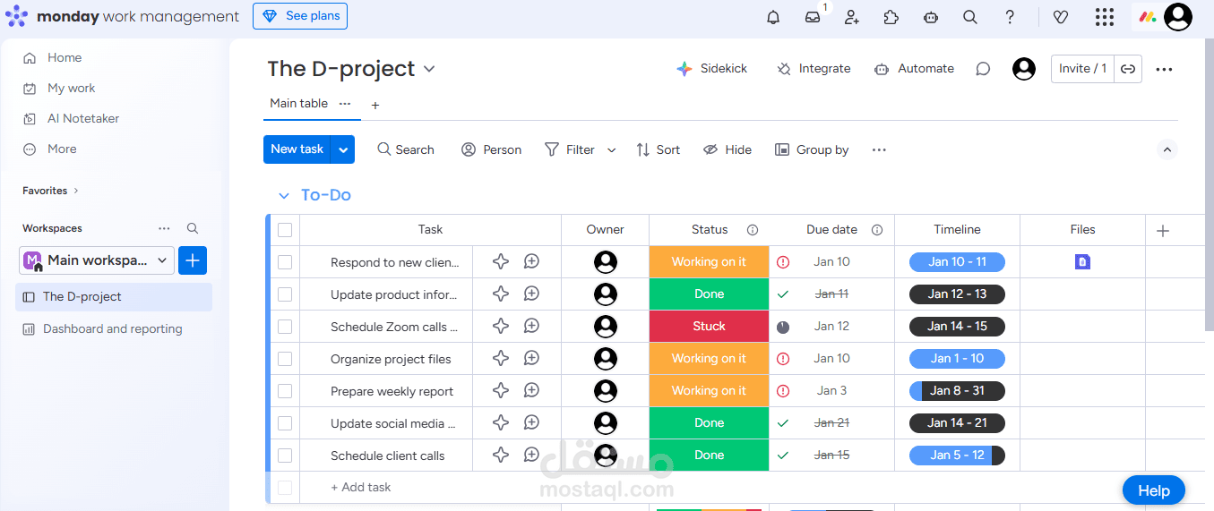Viewport: 1214px width, 511px height.
Task: Open file attached to Respond to new client task
Action: 1082,262
